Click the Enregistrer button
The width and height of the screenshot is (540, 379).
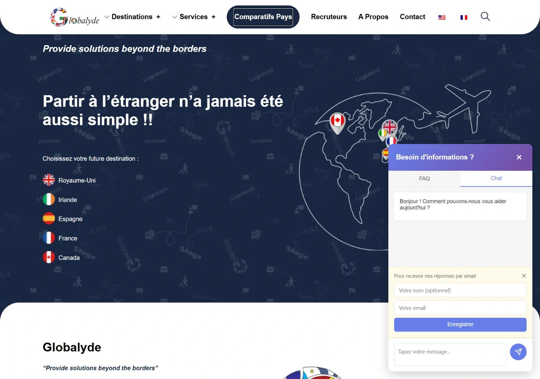click(460, 325)
